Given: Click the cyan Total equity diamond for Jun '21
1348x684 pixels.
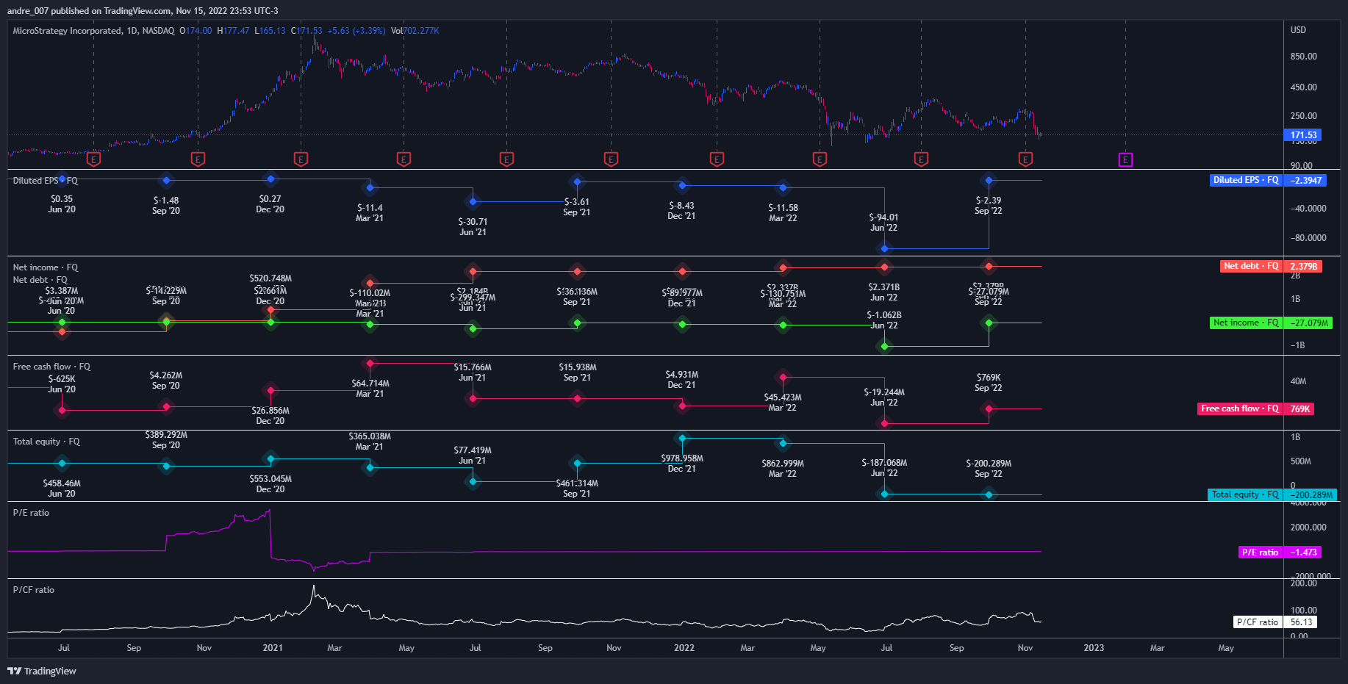Looking at the screenshot, I should pyautogui.click(x=473, y=482).
